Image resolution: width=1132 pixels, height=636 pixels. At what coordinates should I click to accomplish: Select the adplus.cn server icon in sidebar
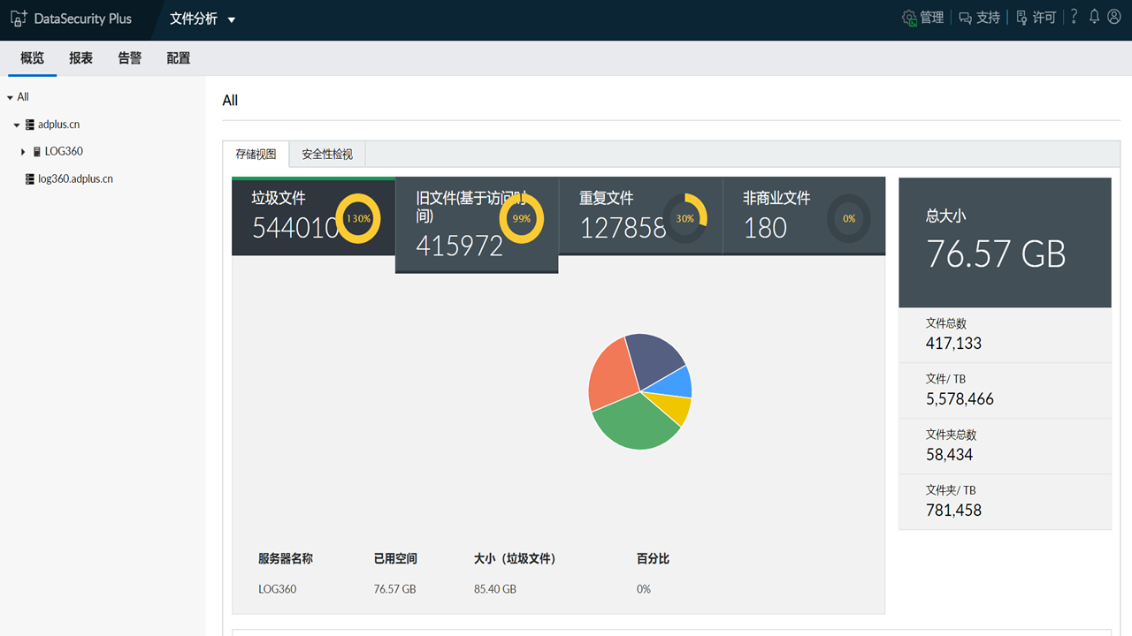coord(30,125)
